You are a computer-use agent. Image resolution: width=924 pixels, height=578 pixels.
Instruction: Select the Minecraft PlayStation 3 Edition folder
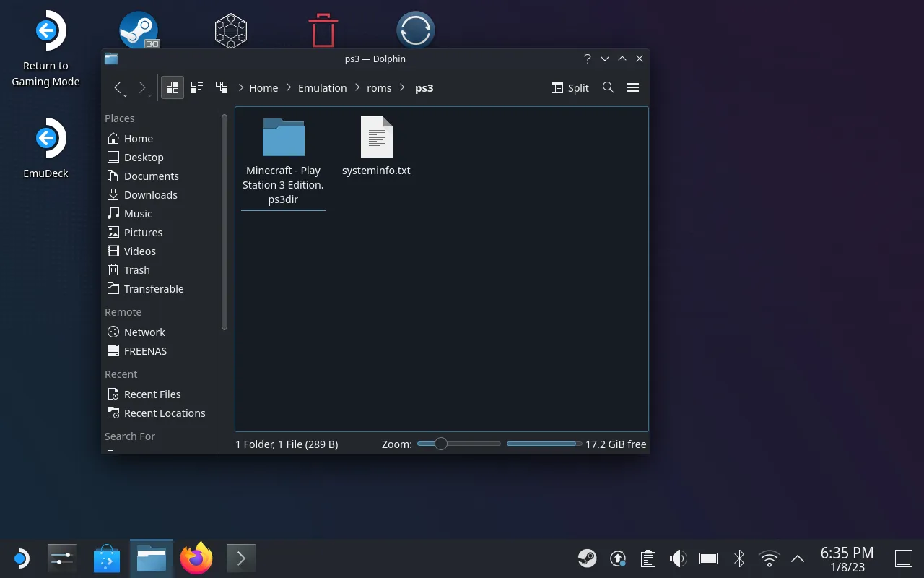(283, 161)
